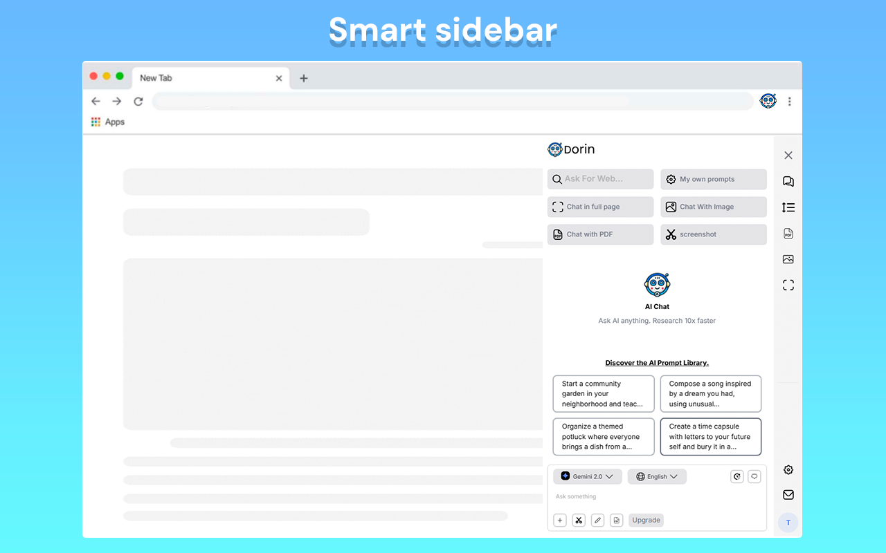Click the pencil edit icon in chat box
This screenshot has height=553, width=886.
pos(598,521)
